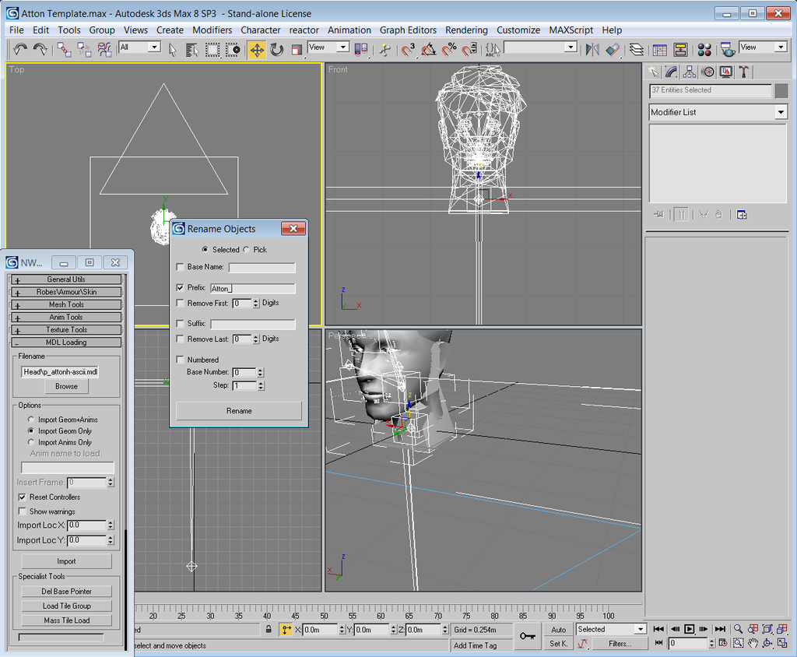Open the render type View dropdown
This screenshot has height=657, width=797.
[x=763, y=47]
